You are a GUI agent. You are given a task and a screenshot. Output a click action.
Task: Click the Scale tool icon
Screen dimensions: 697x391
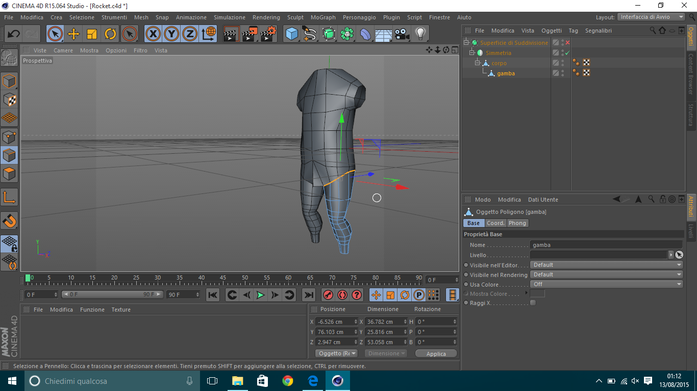[92, 34]
